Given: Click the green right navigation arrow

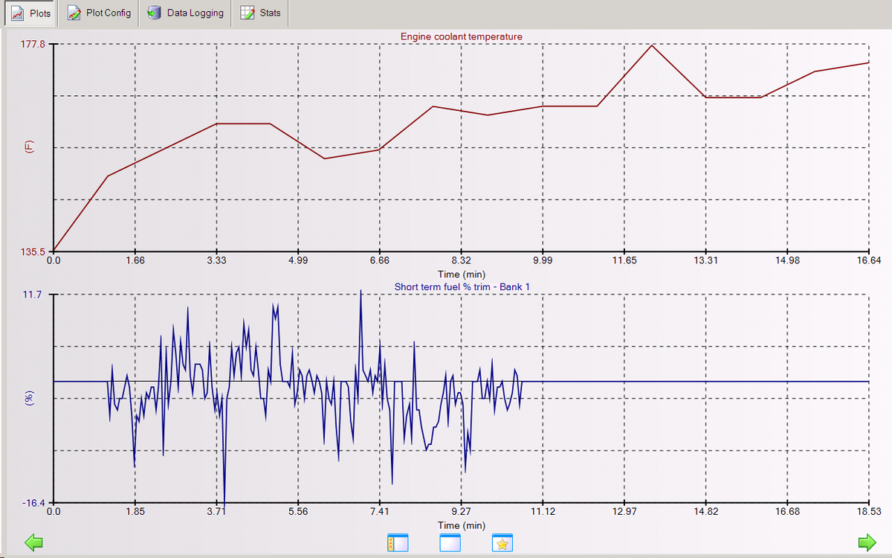Looking at the screenshot, I should coord(868,542).
